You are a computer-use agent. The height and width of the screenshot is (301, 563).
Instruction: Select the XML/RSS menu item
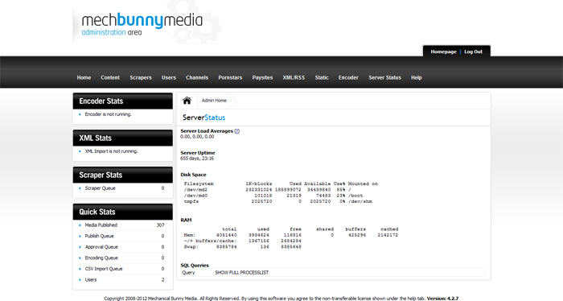tap(294, 77)
